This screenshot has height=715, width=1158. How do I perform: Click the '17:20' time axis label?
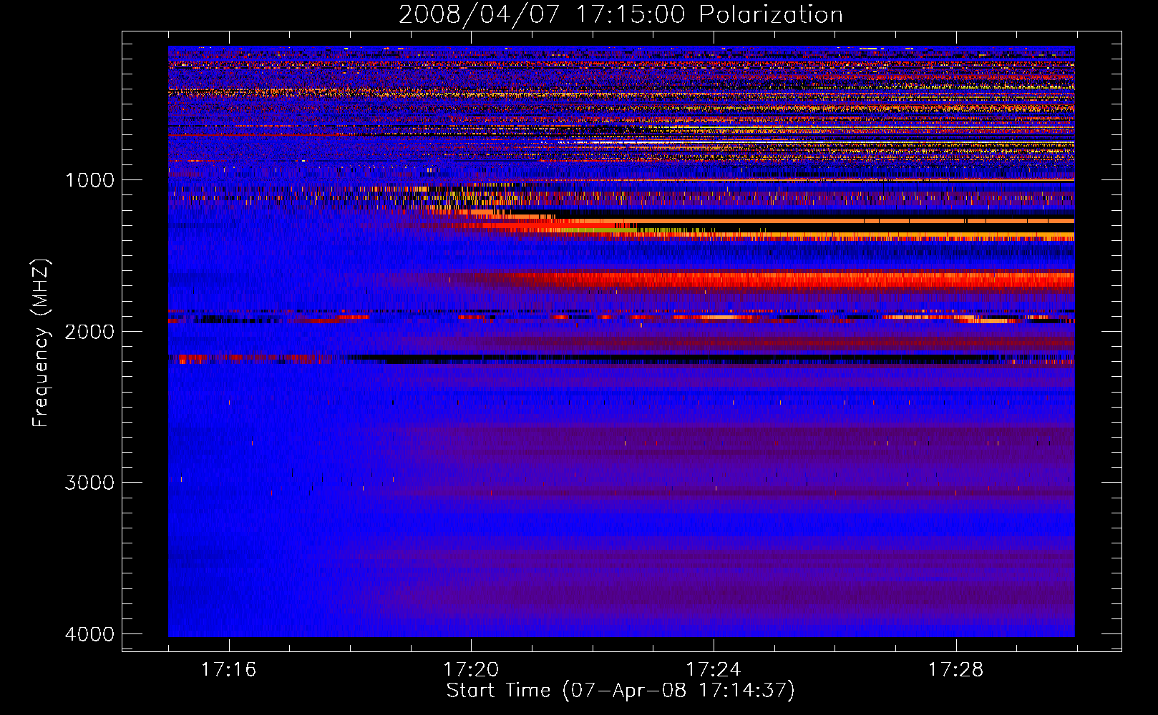click(x=471, y=669)
